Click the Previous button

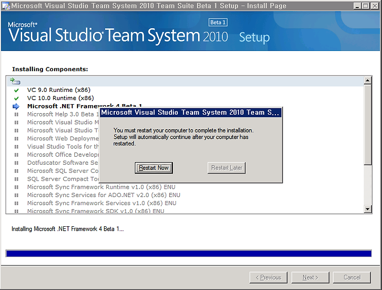(268, 277)
